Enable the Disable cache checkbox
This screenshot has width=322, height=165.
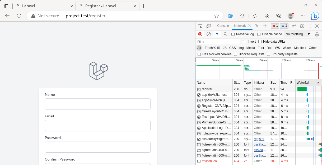click(259, 34)
